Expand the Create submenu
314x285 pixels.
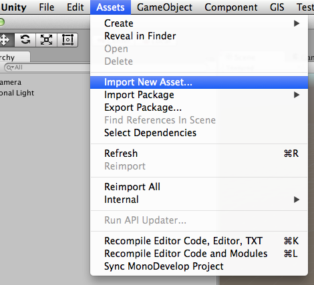(x=199, y=23)
